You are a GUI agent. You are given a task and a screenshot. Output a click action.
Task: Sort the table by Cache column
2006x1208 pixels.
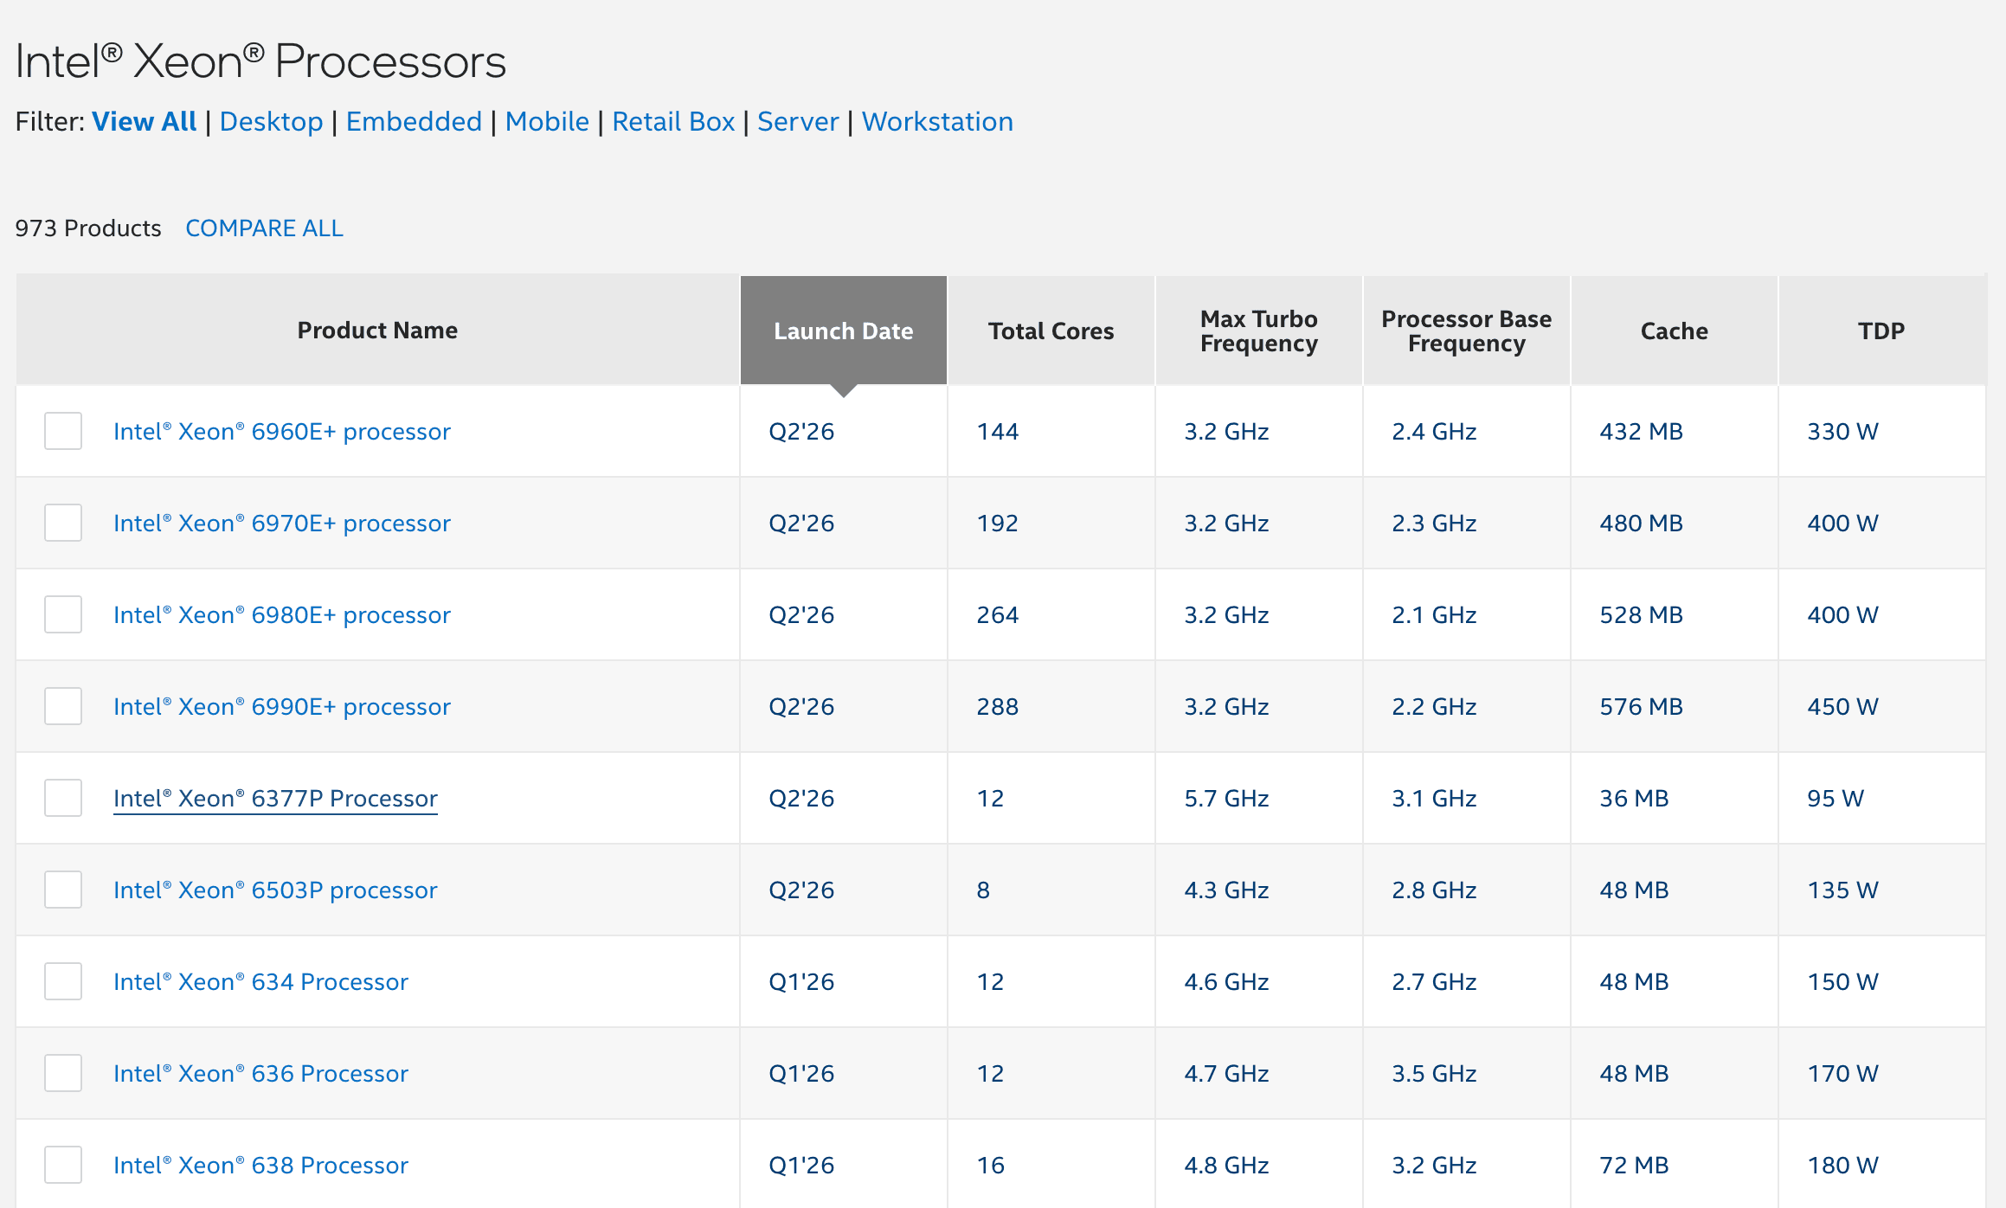pyautogui.click(x=1675, y=330)
